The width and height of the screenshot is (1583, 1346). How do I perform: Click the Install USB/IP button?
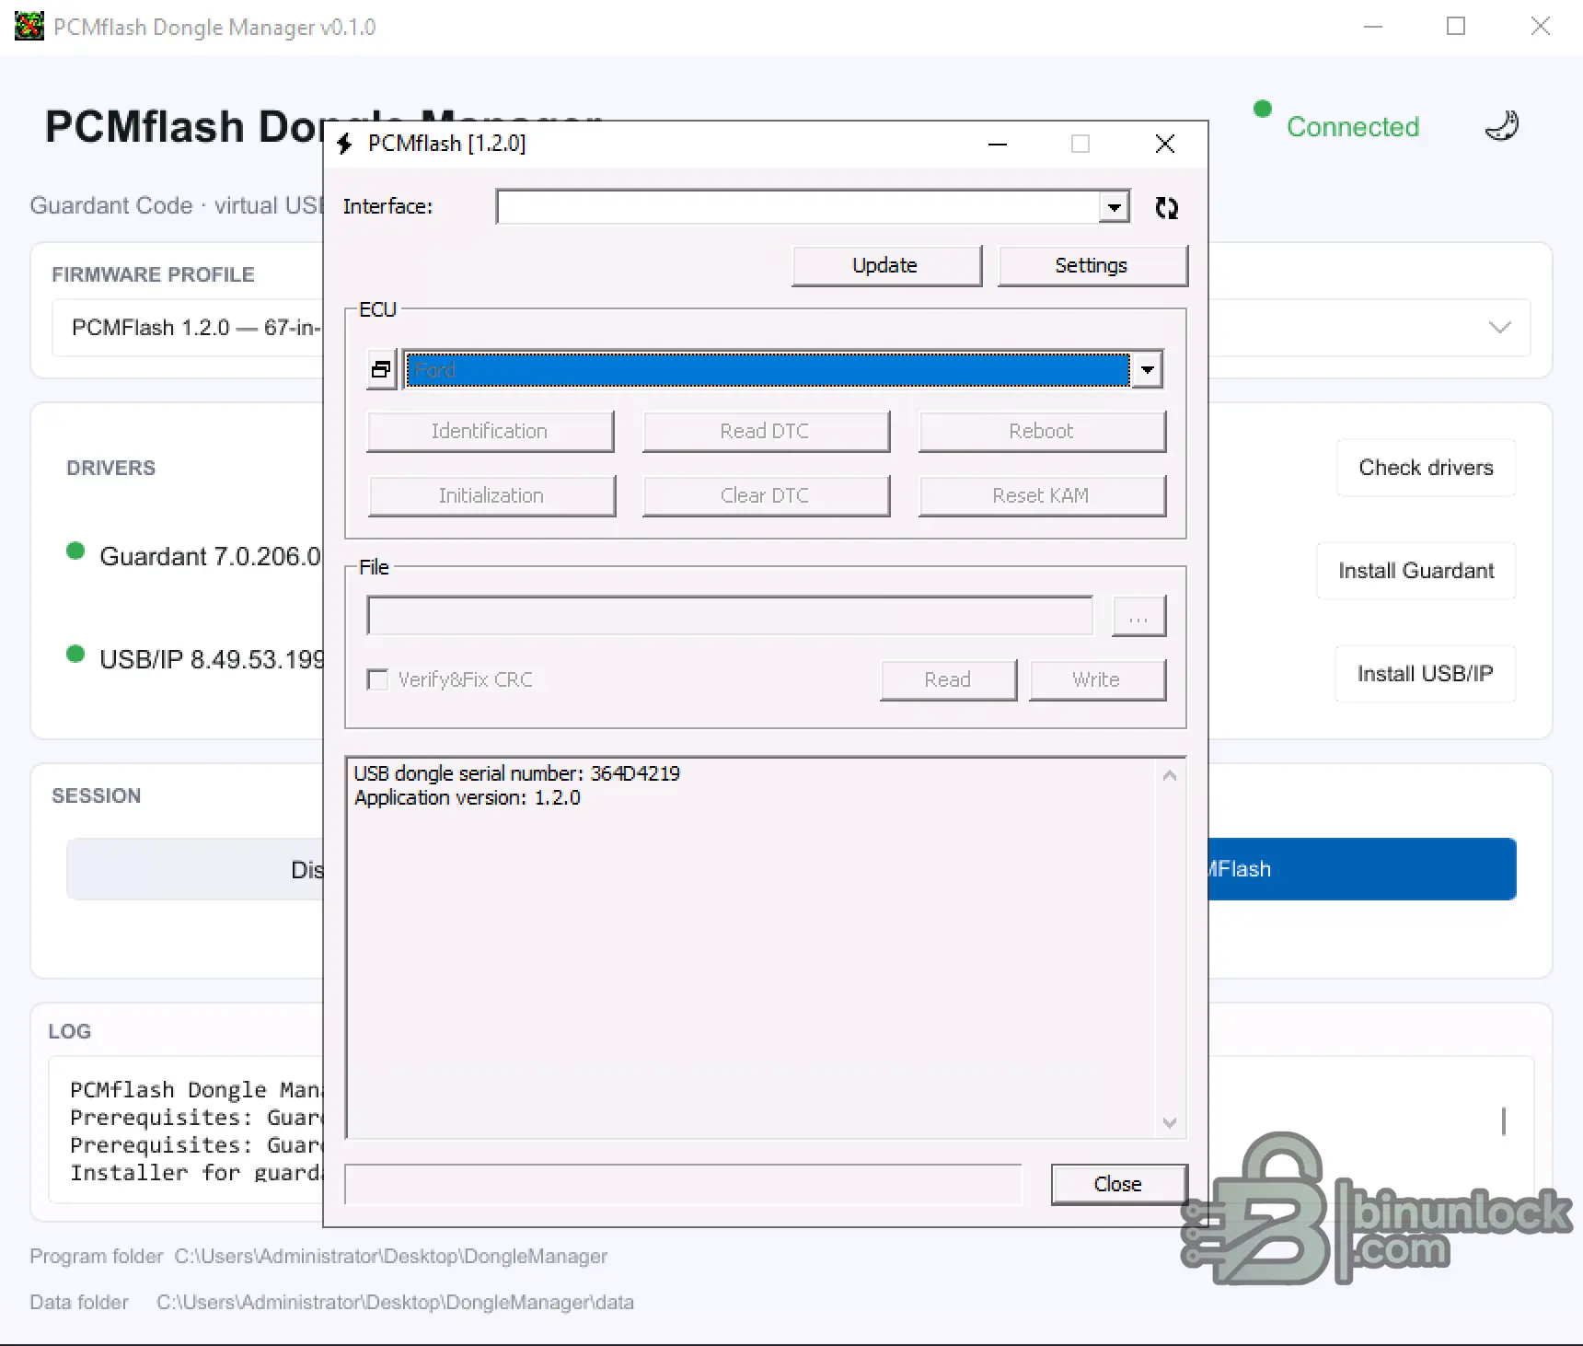pyautogui.click(x=1425, y=674)
